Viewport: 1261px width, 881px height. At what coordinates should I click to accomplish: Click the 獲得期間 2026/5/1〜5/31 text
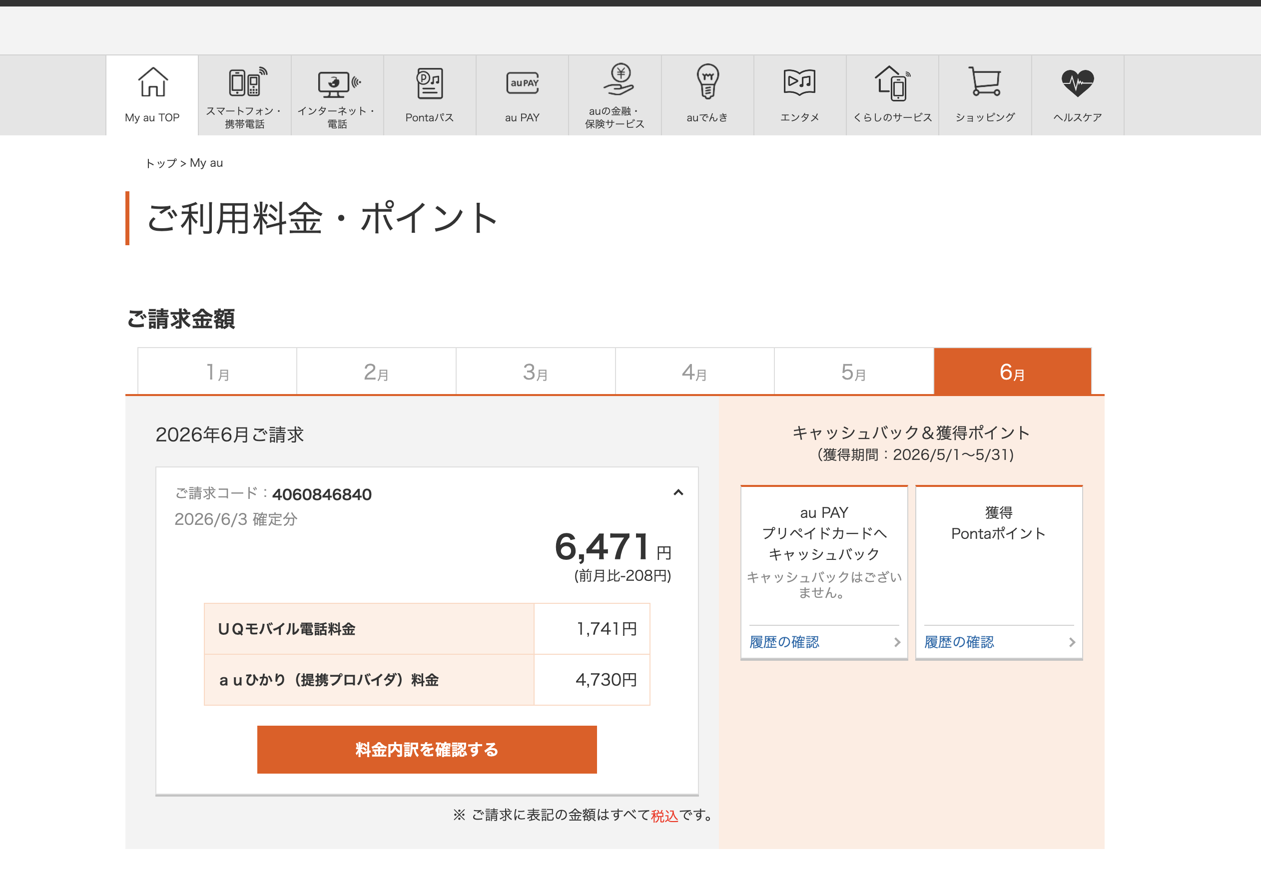tap(916, 454)
